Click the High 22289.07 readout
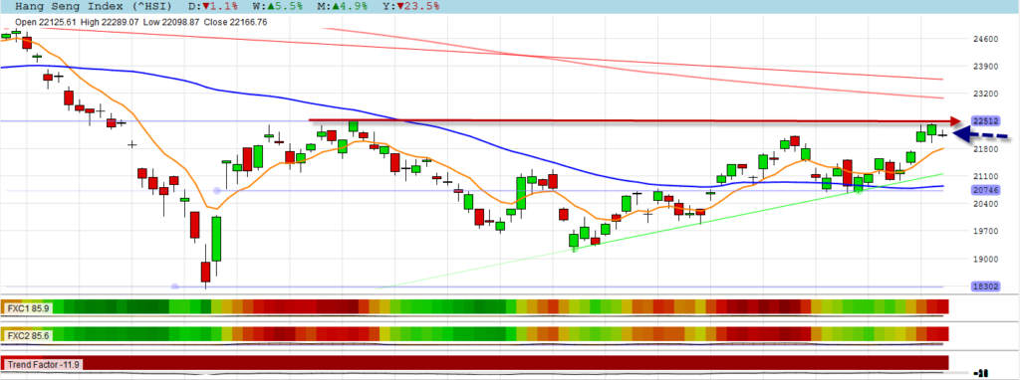This screenshot has height=380, width=1020. click(110, 22)
